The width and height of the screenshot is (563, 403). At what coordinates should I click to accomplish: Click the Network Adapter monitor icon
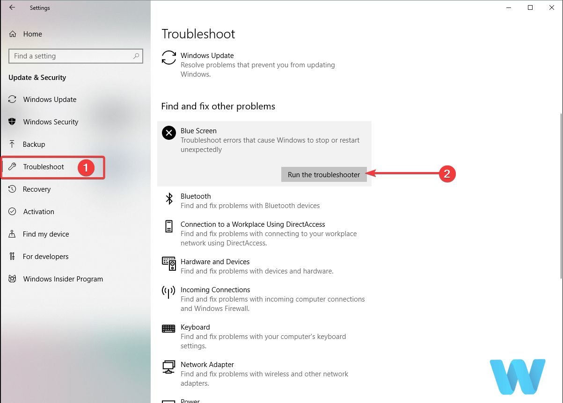(168, 367)
